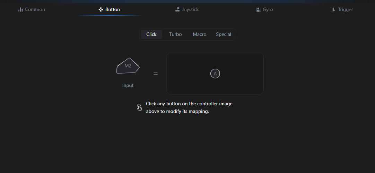Go to the Gyro tab
This screenshot has height=173, width=375.
[x=268, y=10]
